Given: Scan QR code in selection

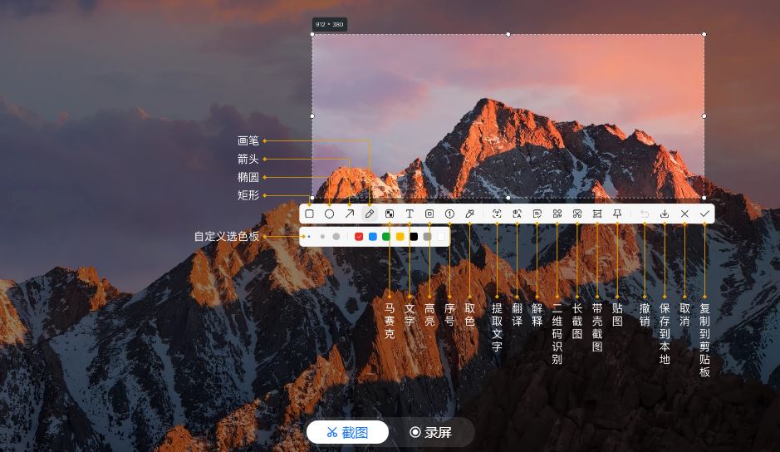Looking at the screenshot, I should pyautogui.click(x=557, y=214).
